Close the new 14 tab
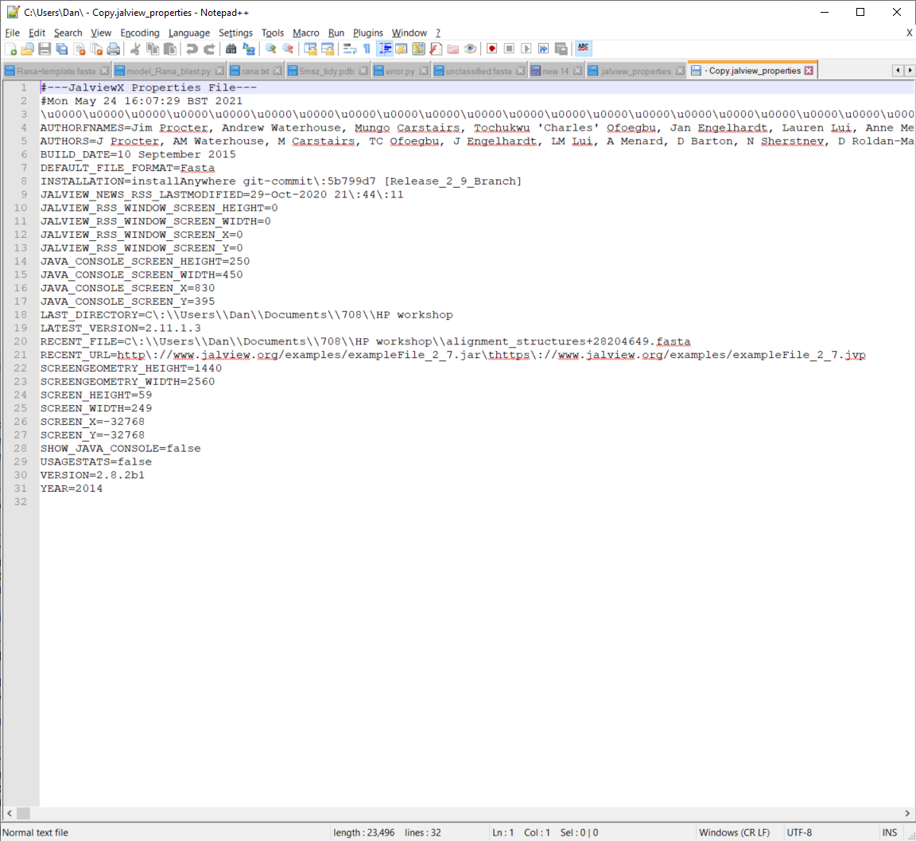 577,71
